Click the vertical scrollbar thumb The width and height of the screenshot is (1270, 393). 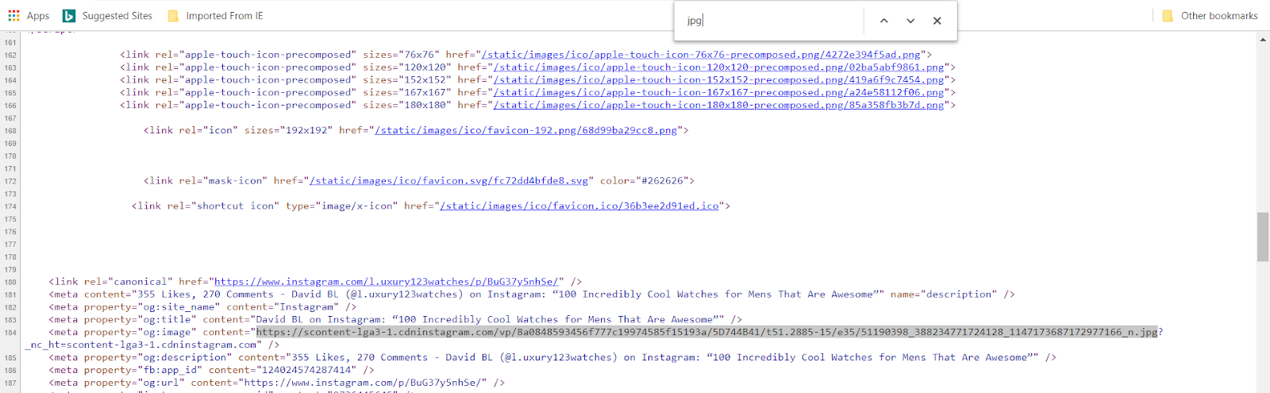click(1263, 237)
